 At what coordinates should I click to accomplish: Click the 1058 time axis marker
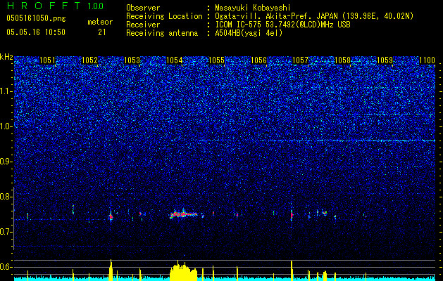coord(342,60)
